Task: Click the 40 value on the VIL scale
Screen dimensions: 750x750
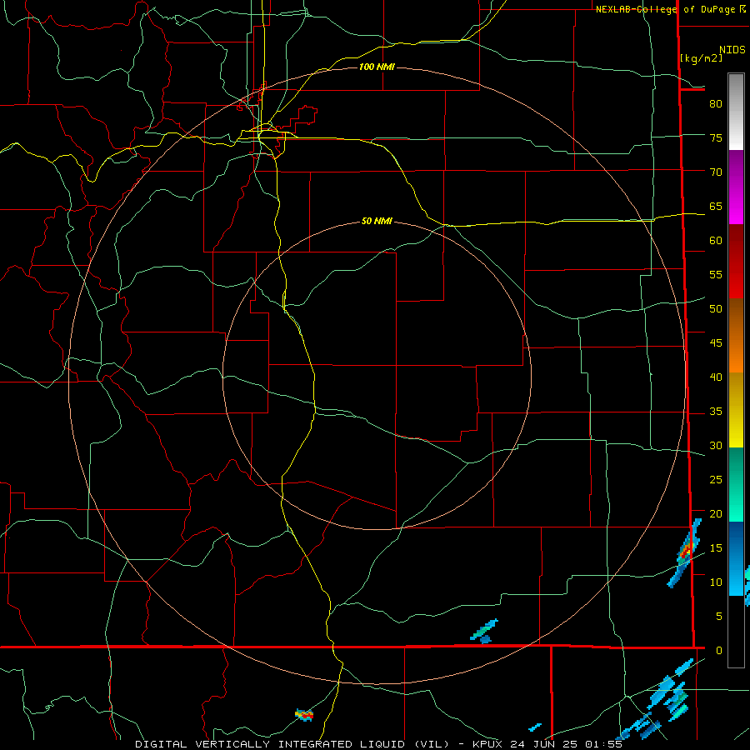Action: (x=716, y=377)
